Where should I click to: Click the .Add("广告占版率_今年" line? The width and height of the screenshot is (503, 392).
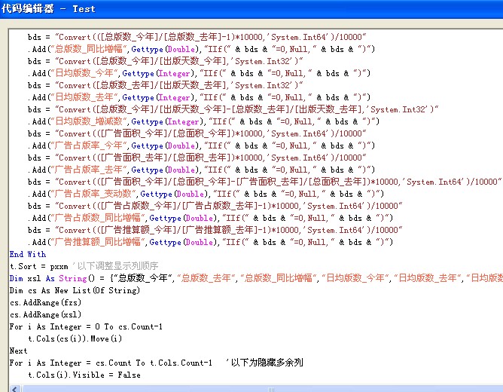point(201,145)
